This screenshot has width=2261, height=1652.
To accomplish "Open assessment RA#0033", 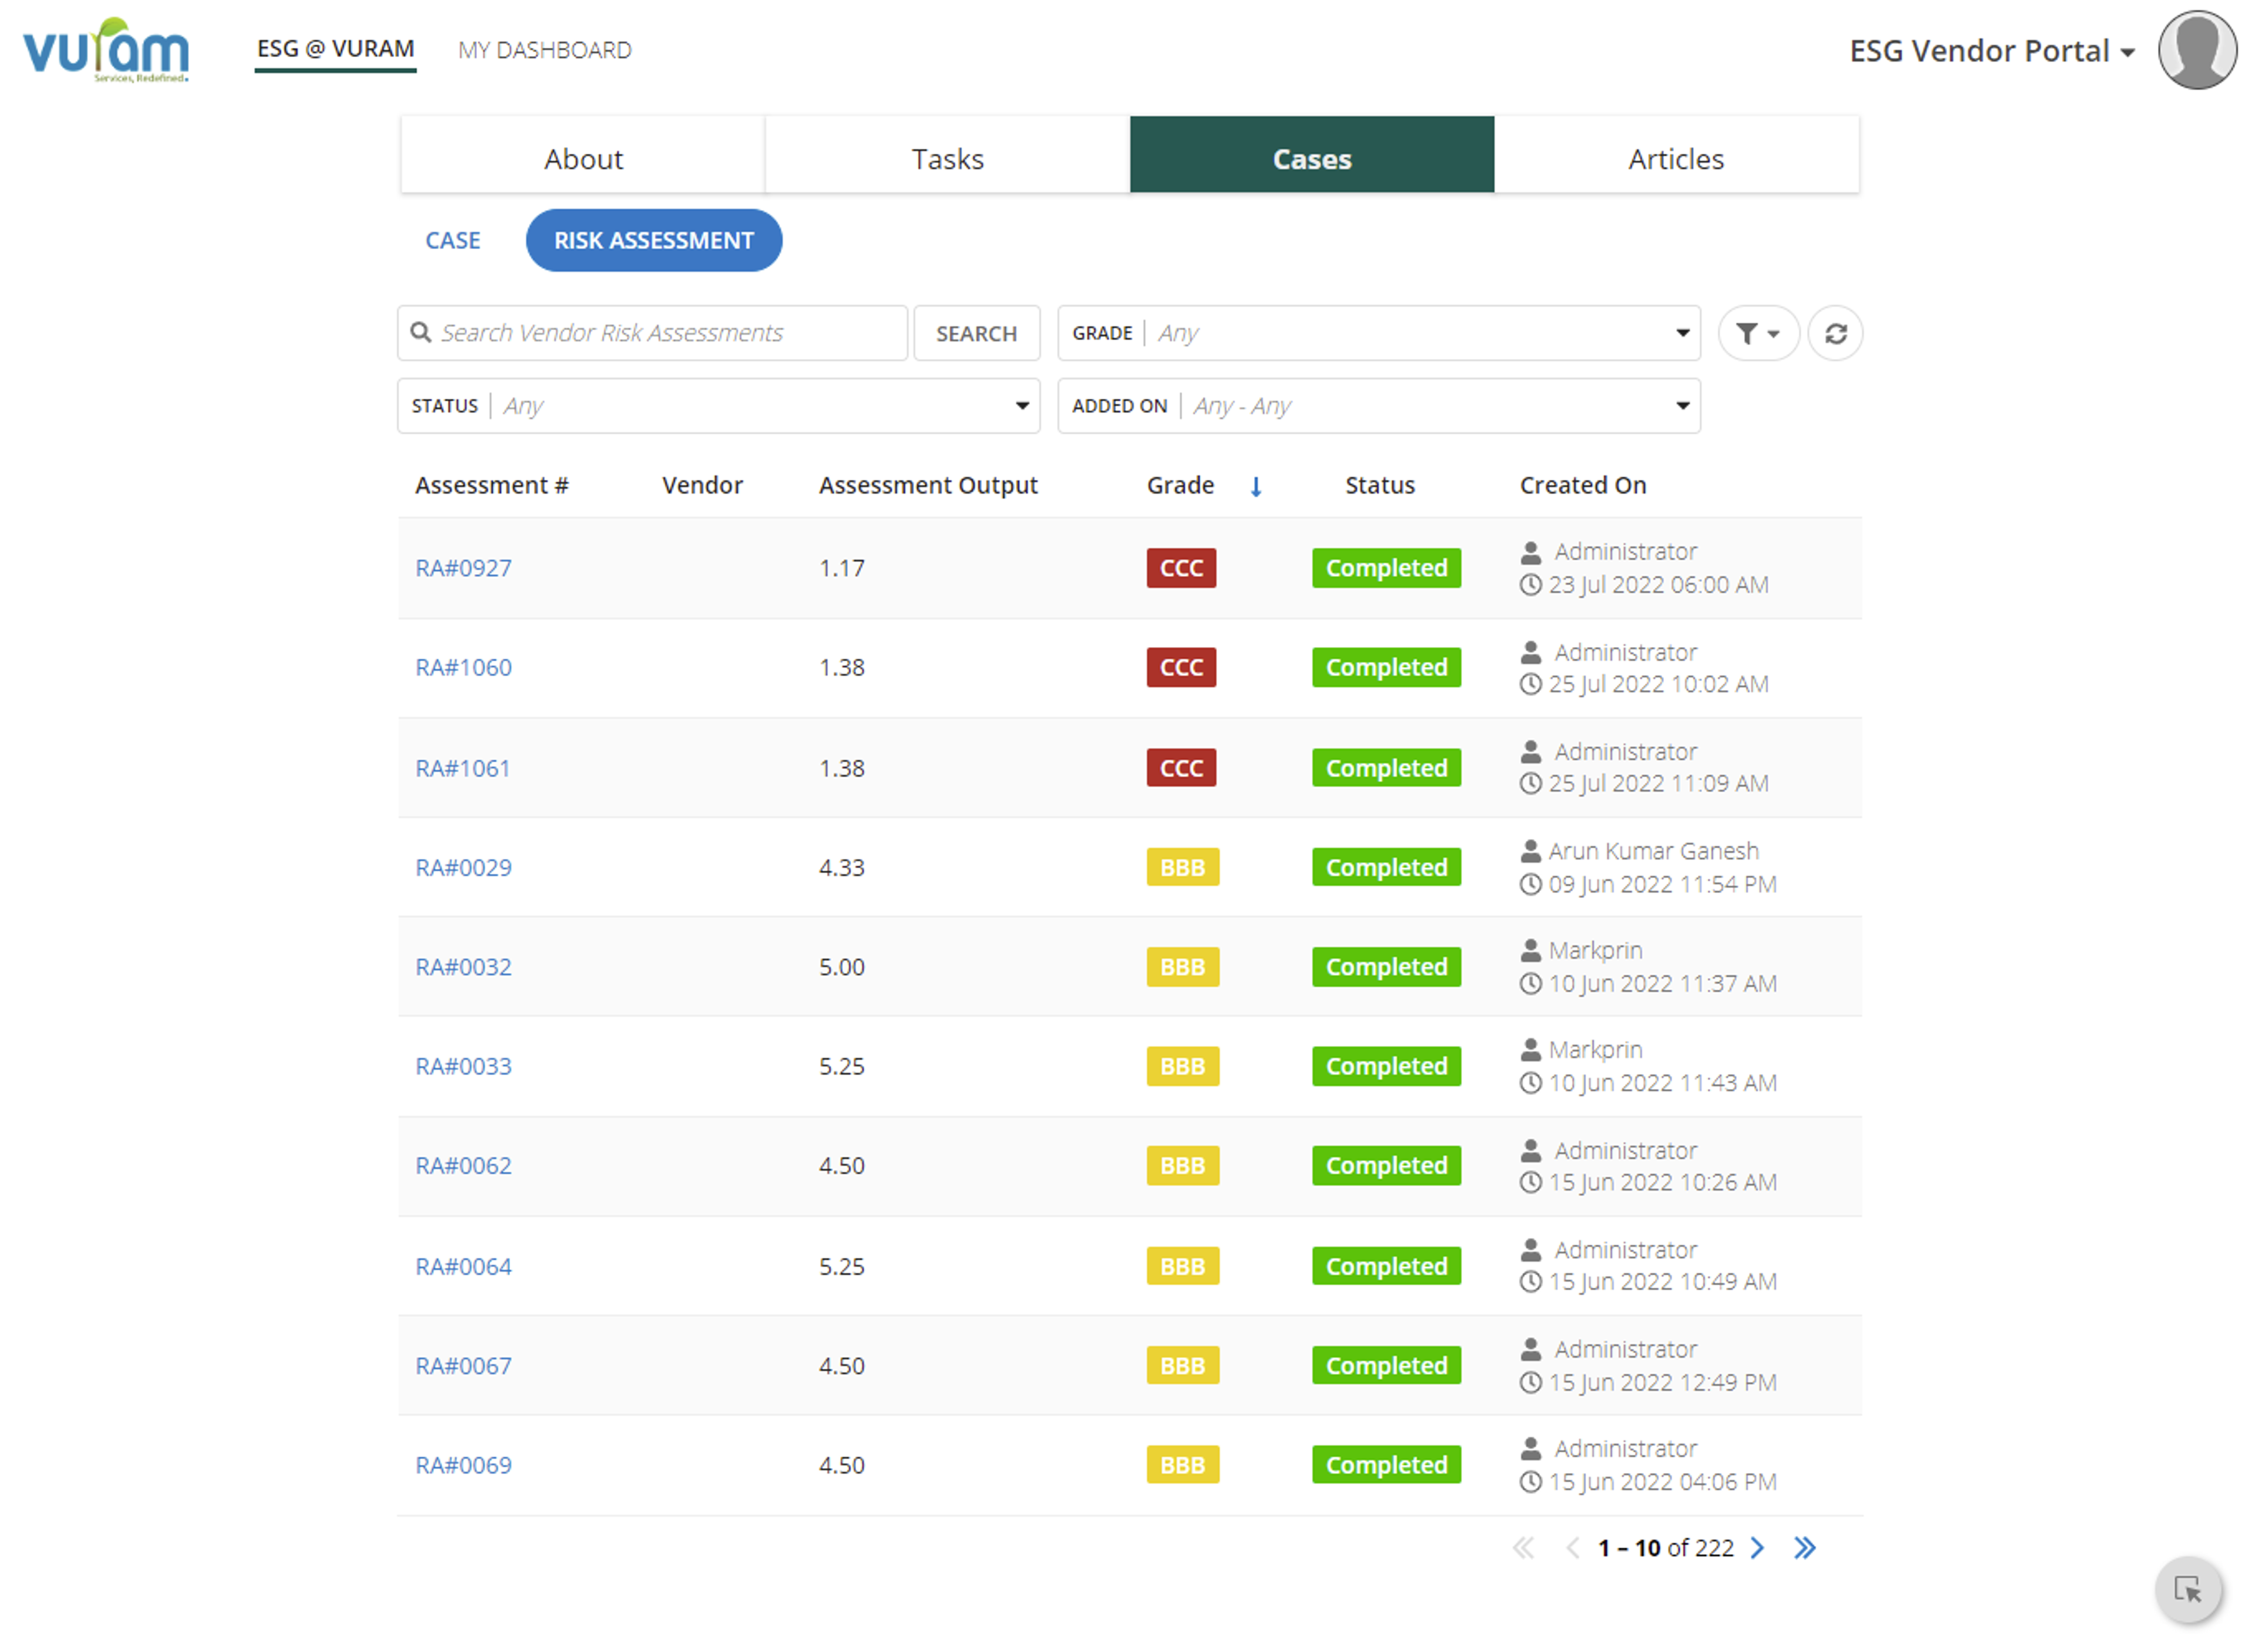I will [463, 1067].
